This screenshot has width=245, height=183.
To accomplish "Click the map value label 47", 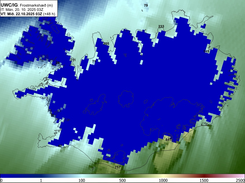I will tap(60, 146).
